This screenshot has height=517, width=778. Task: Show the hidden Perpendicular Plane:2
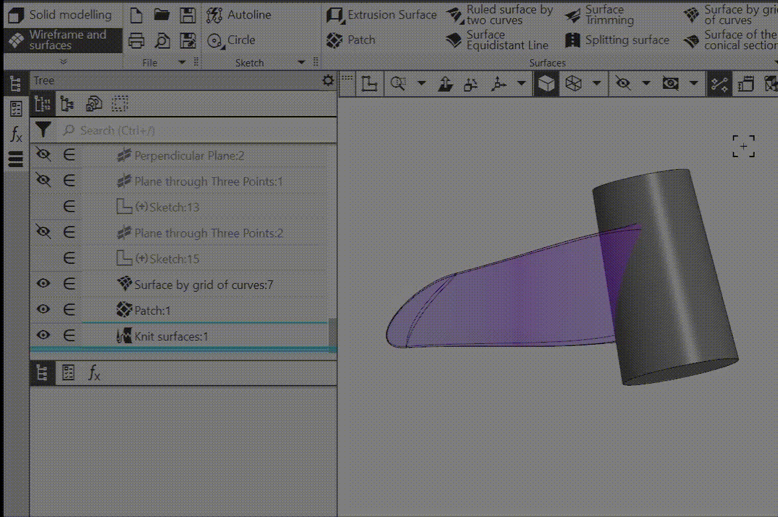tap(44, 155)
